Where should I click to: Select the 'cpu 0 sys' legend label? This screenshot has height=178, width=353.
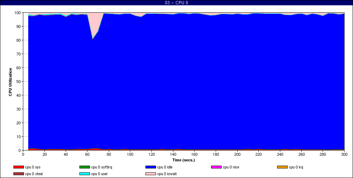click(33, 167)
